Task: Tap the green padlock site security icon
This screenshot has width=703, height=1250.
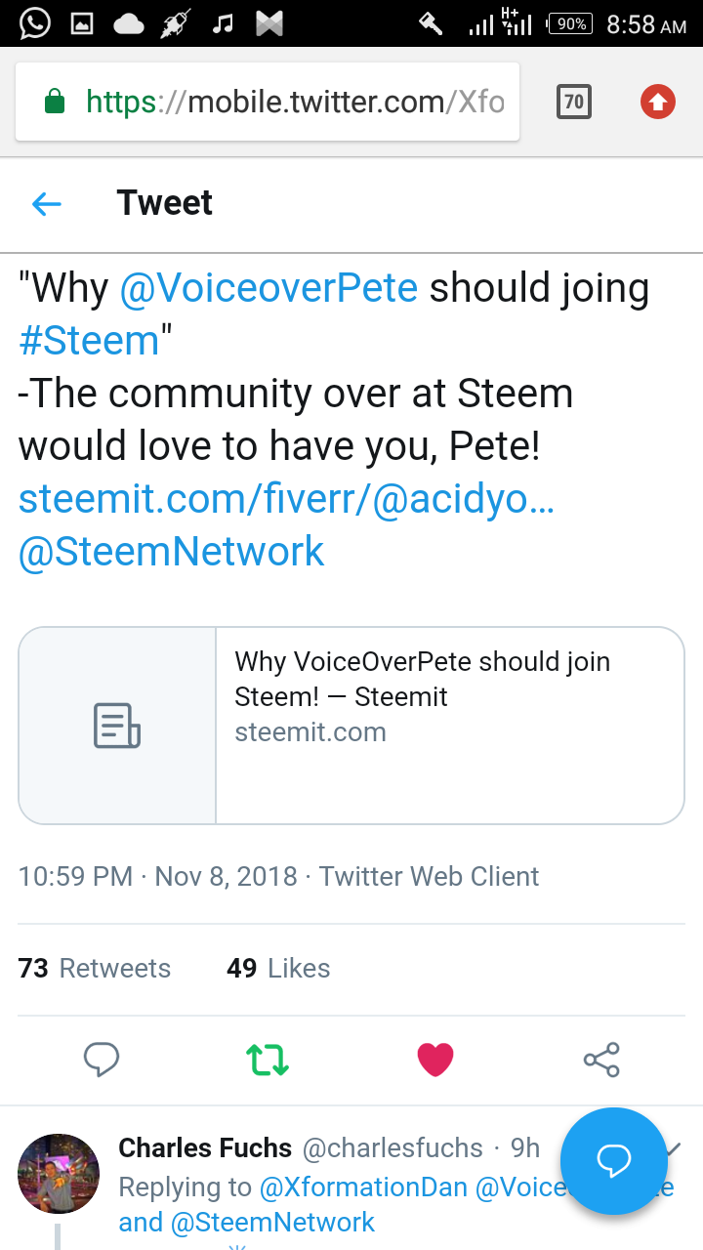Action: (x=55, y=102)
